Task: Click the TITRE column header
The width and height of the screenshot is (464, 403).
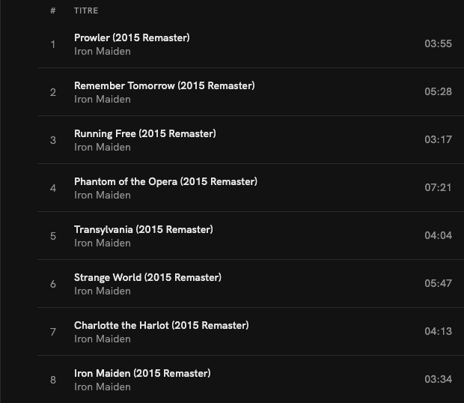Action: click(86, 11)
